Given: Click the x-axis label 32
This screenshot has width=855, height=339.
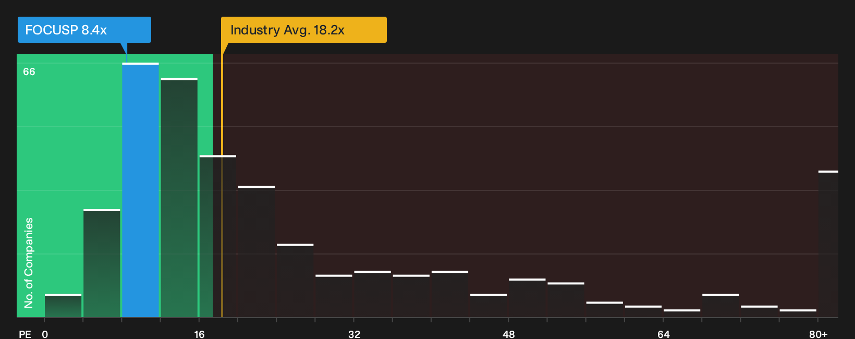Looking at the screenshot, I should [x=354, y=334].
